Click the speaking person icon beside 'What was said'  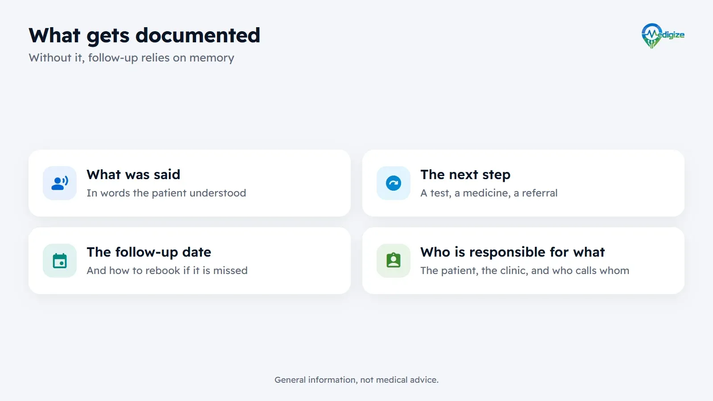click(x=60, y=183)
